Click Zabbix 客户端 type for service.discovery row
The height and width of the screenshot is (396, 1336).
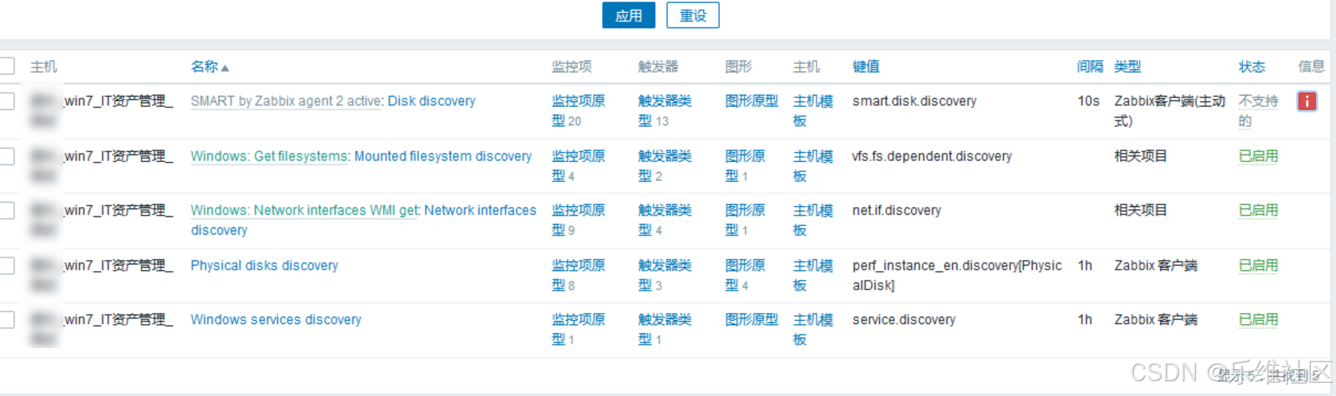click(x=1155, y=319)
